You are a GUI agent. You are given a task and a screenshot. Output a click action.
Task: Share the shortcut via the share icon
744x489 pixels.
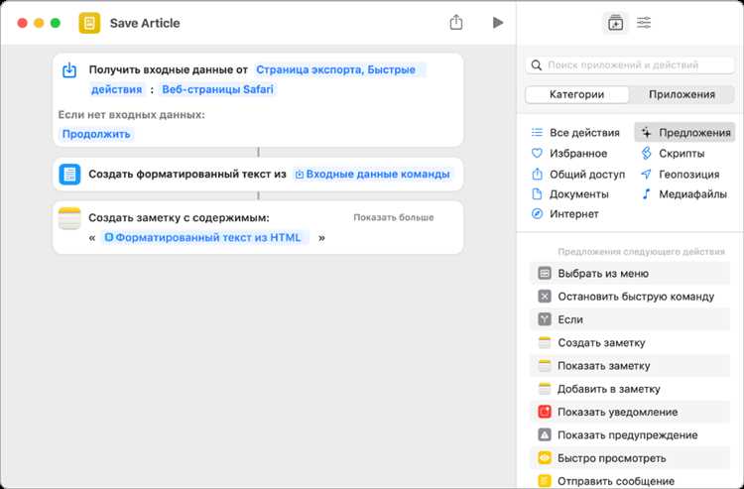[x=456, y=22]
